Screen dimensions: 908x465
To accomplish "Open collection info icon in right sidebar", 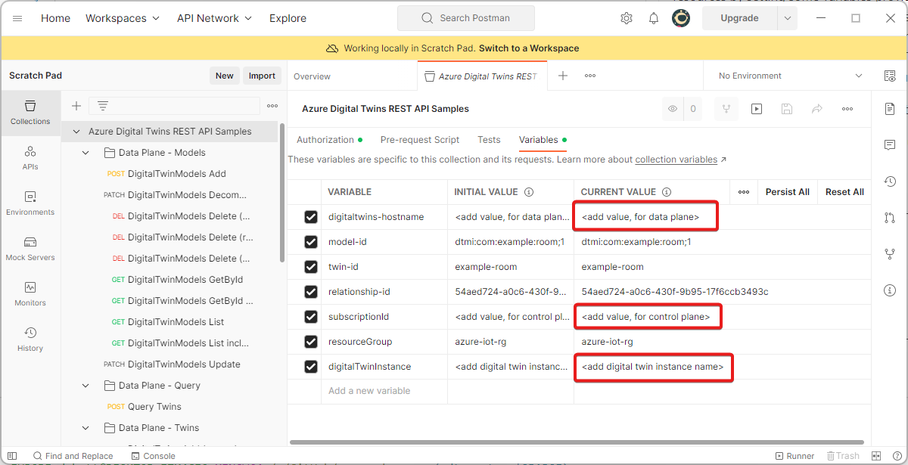I will pyautogui.click(x=890, y=290).
